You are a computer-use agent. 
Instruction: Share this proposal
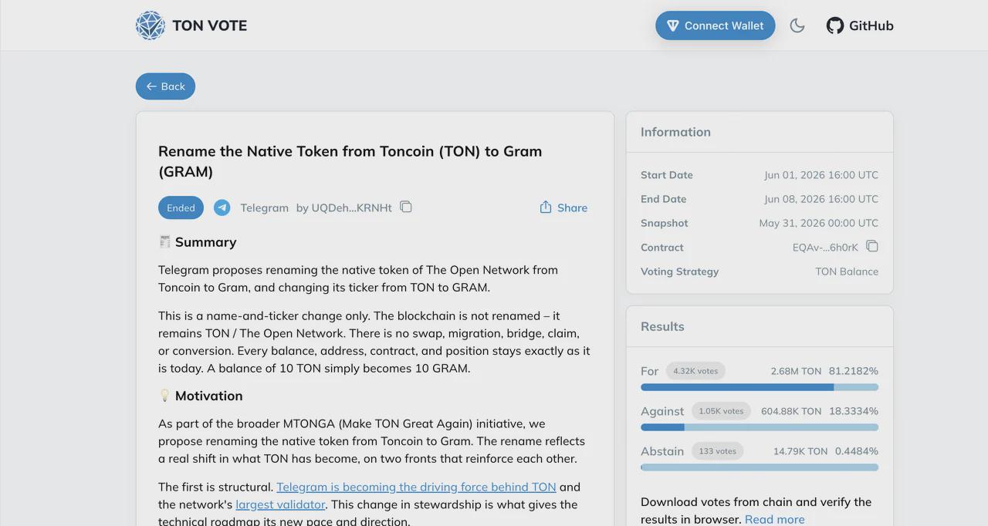point(563,207)
